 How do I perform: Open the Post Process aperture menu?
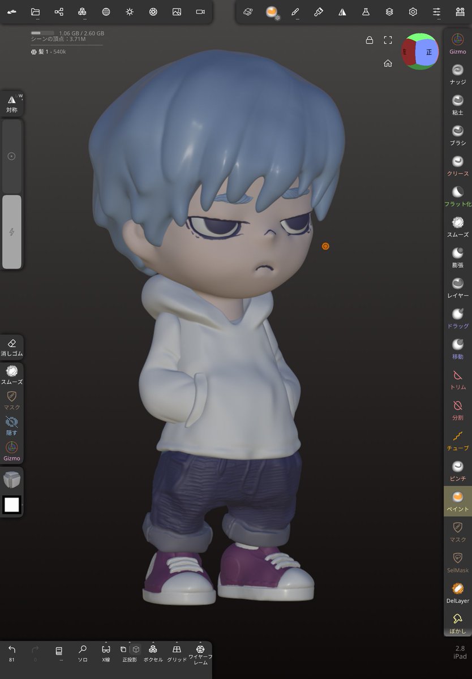[x=153, y=11]
